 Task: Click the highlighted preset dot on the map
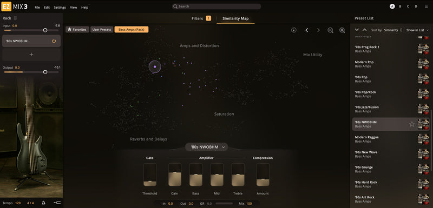click(155, 66)
